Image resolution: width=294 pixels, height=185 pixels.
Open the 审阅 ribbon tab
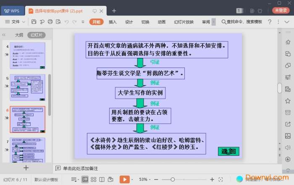tap(206, 22)
